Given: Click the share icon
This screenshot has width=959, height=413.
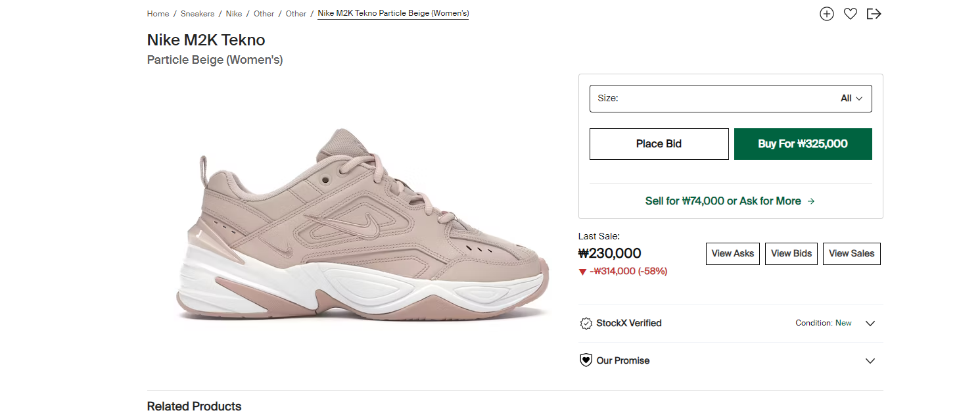Looking at the screenshot, I should click(874, 14).
